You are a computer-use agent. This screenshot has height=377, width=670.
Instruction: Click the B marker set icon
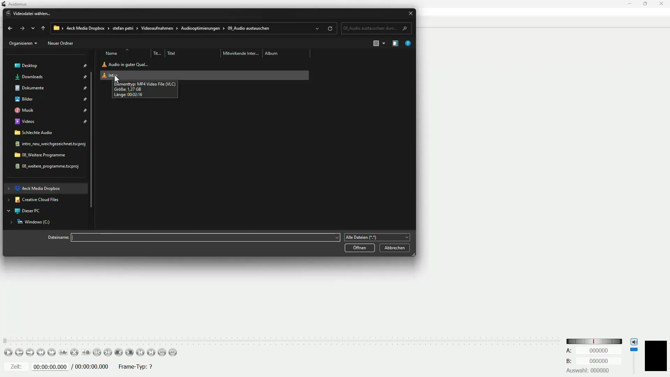(86, 352)
